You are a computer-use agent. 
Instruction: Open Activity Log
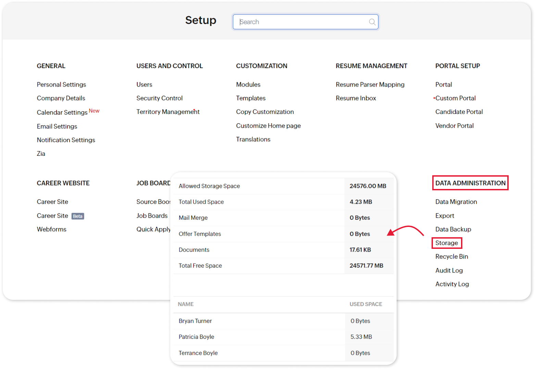(x=452, y=284)
